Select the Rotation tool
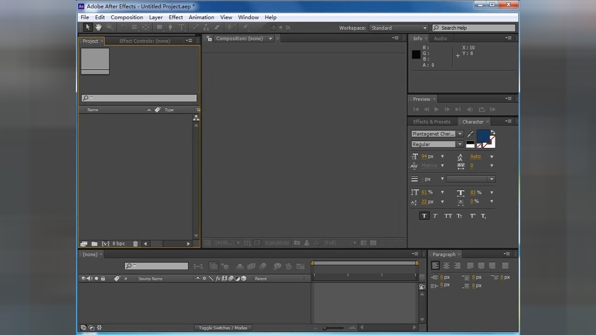 (124, 27)
